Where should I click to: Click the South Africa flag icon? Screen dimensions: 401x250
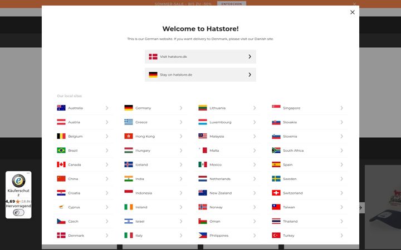(x=276, y=151)
